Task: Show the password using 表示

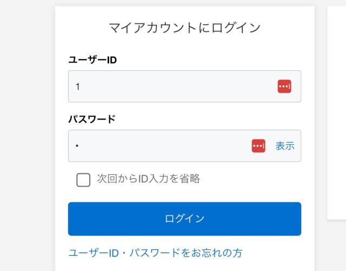Action: pyautogui.click(x=285, y=146)
